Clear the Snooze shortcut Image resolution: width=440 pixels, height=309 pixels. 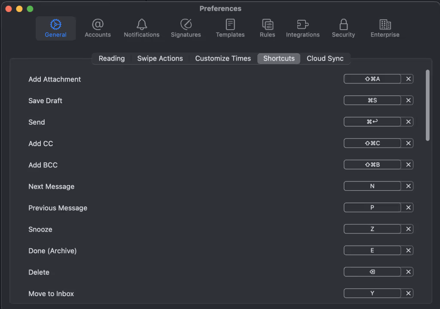pyautogui.click(x=408, y=229)
